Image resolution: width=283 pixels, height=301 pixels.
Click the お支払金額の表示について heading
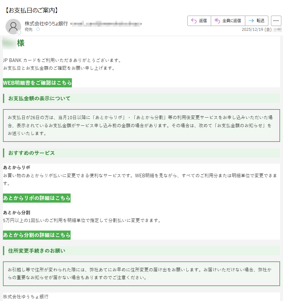click(x=39, y=98)
